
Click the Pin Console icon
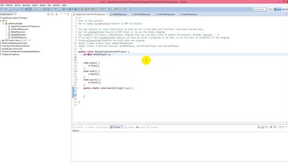271,127
